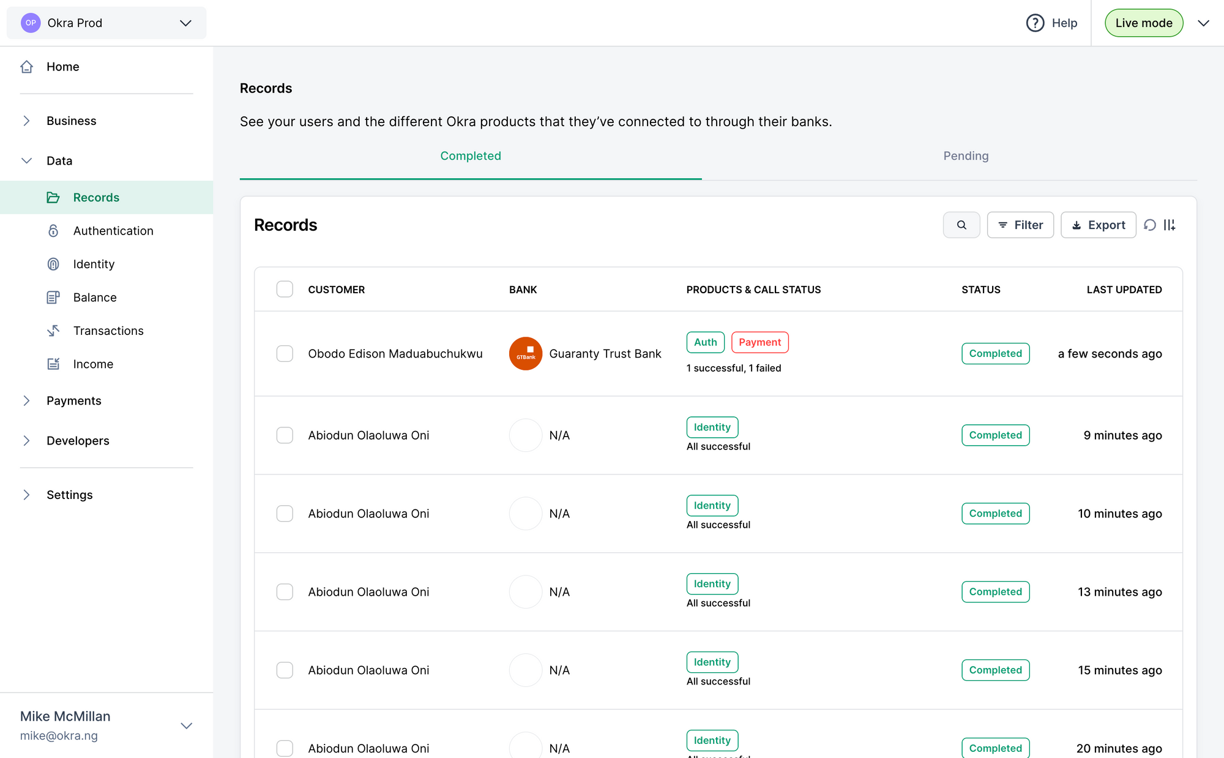The width and height of the screenshot is (1224, 758).
Task: Click the Guaranty Trust Bank logo
Action: pos(526,353)
